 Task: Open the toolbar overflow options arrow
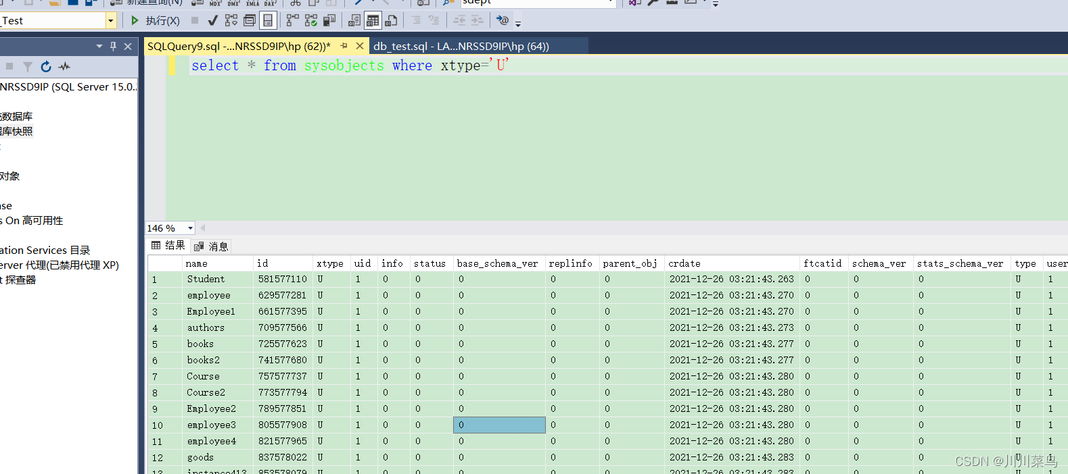pos(518,24)
